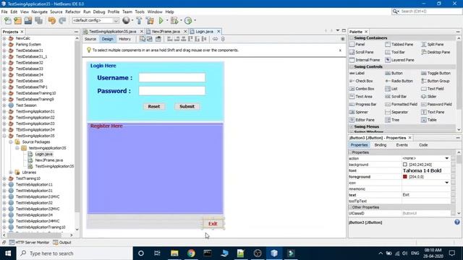
Task: Click the background color swatch in Properties
Action: 405,165
